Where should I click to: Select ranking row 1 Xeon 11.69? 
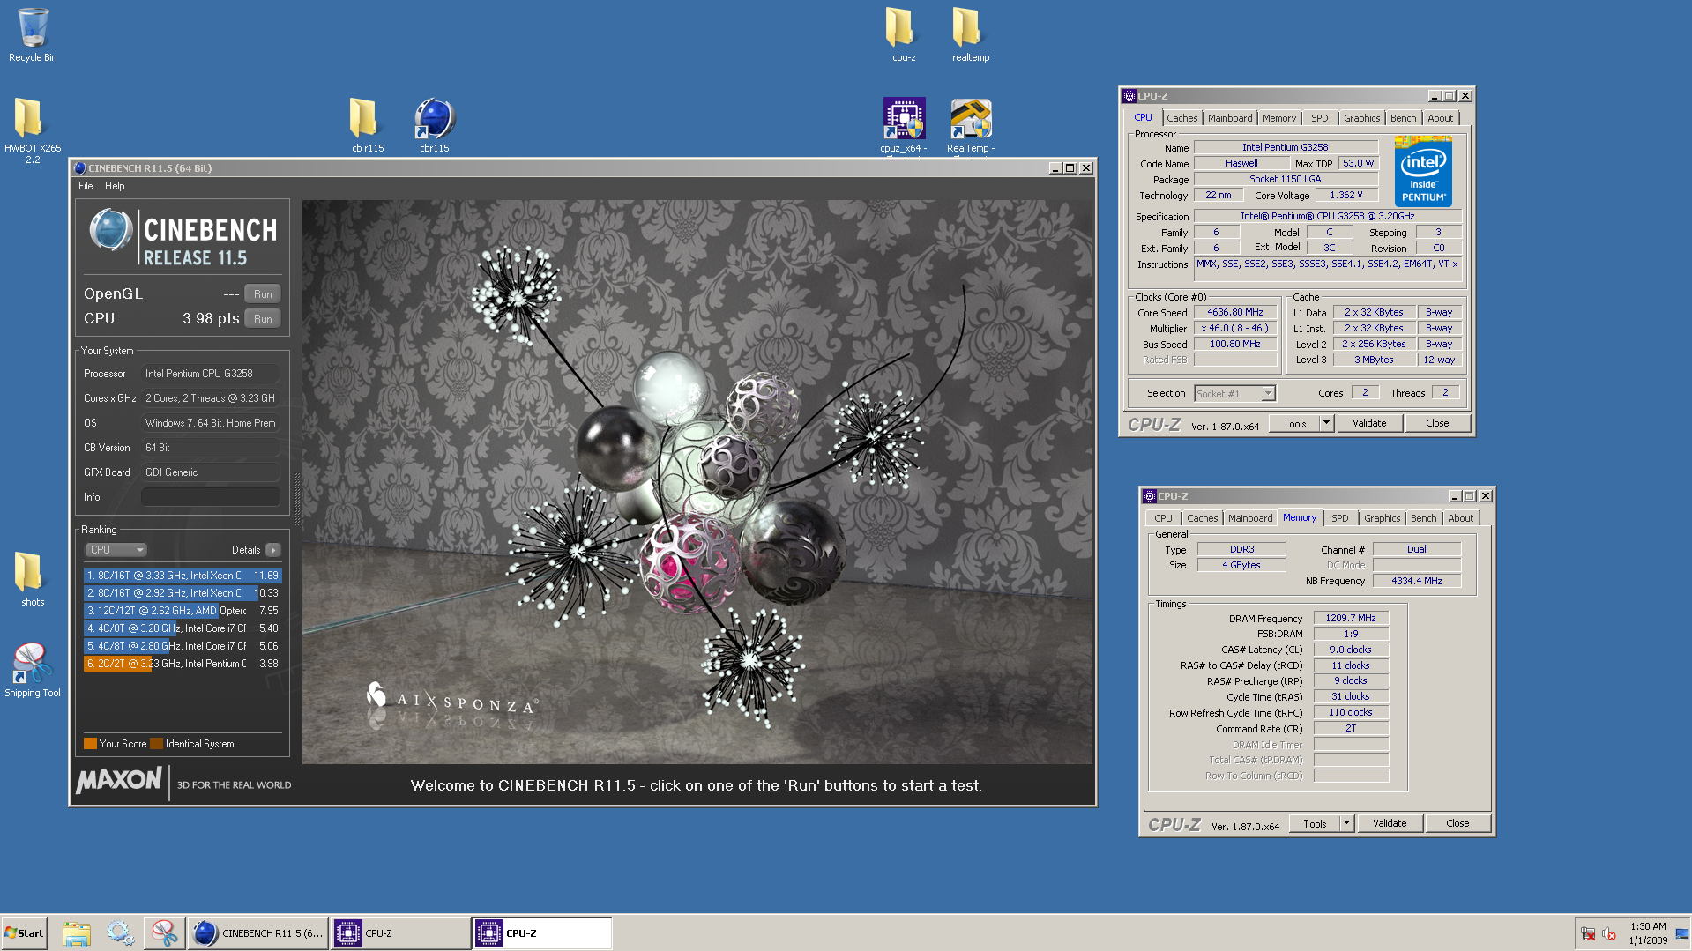point(183,576)
